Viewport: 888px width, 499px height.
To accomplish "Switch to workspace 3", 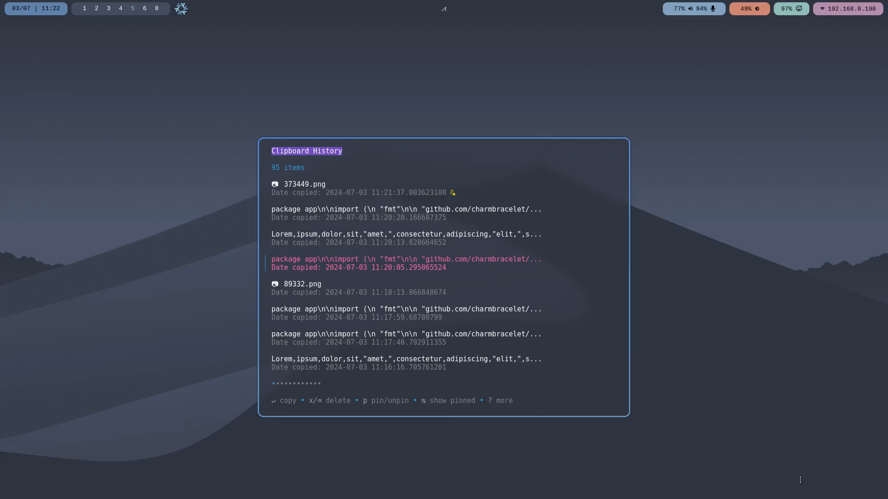I will pos(108,8).
